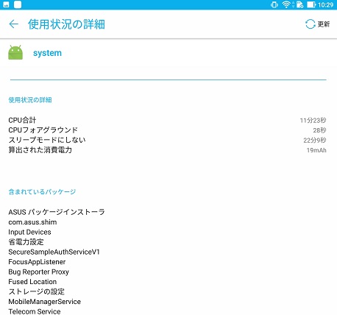The width and height of the screenshot is (337, 315).
Task: Tap the 算出された消費電力 row
Action: pos(167,150)
